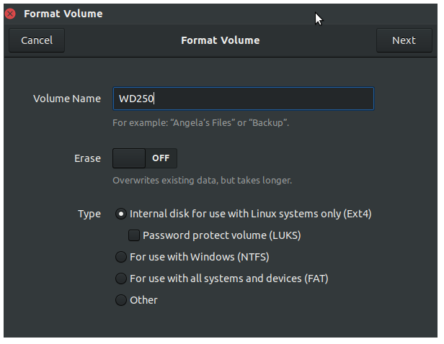444x344 pixels.
Task: Click the OFF label on the Erase switch
Action: point(161,158)
